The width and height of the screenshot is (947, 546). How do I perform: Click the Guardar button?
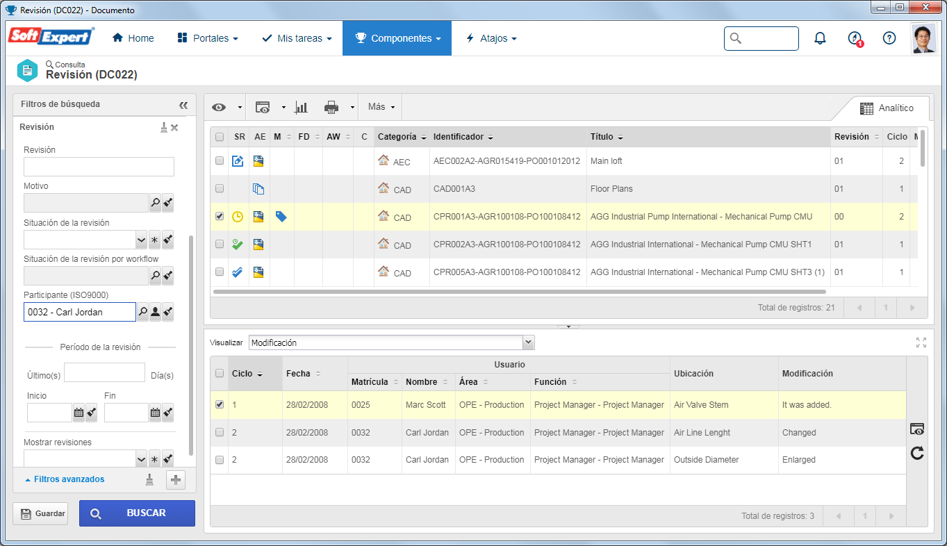click(40, 514)
